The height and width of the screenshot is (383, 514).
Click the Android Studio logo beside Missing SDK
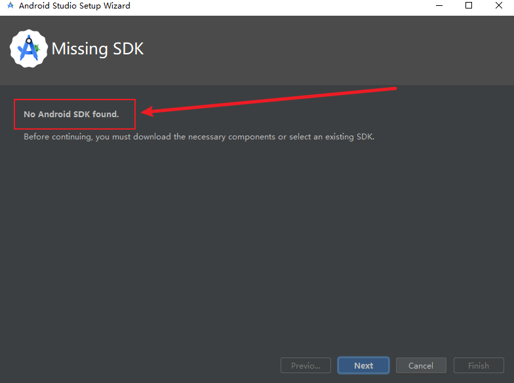pyautogui.click(x=28, y=48)
